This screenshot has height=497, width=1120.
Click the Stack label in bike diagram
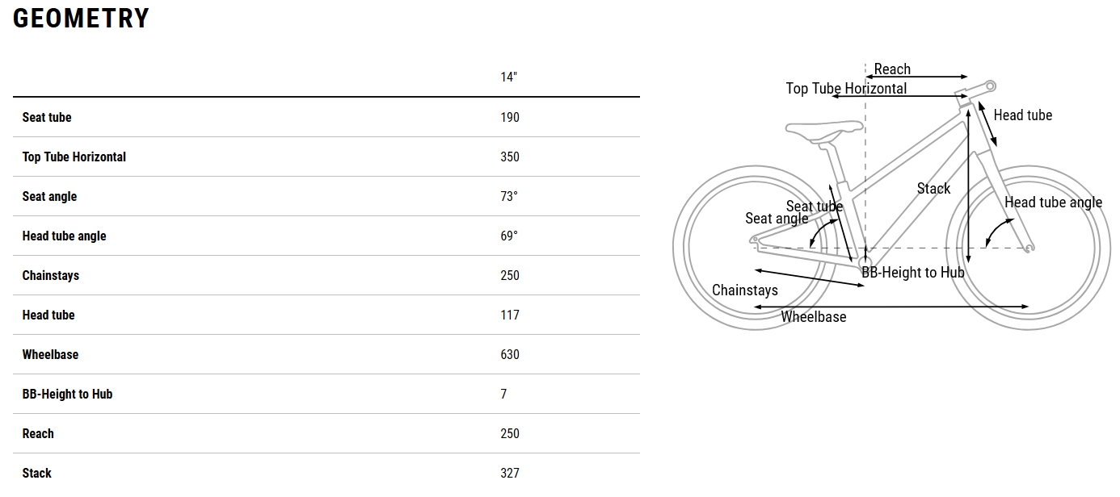(933, 188)
